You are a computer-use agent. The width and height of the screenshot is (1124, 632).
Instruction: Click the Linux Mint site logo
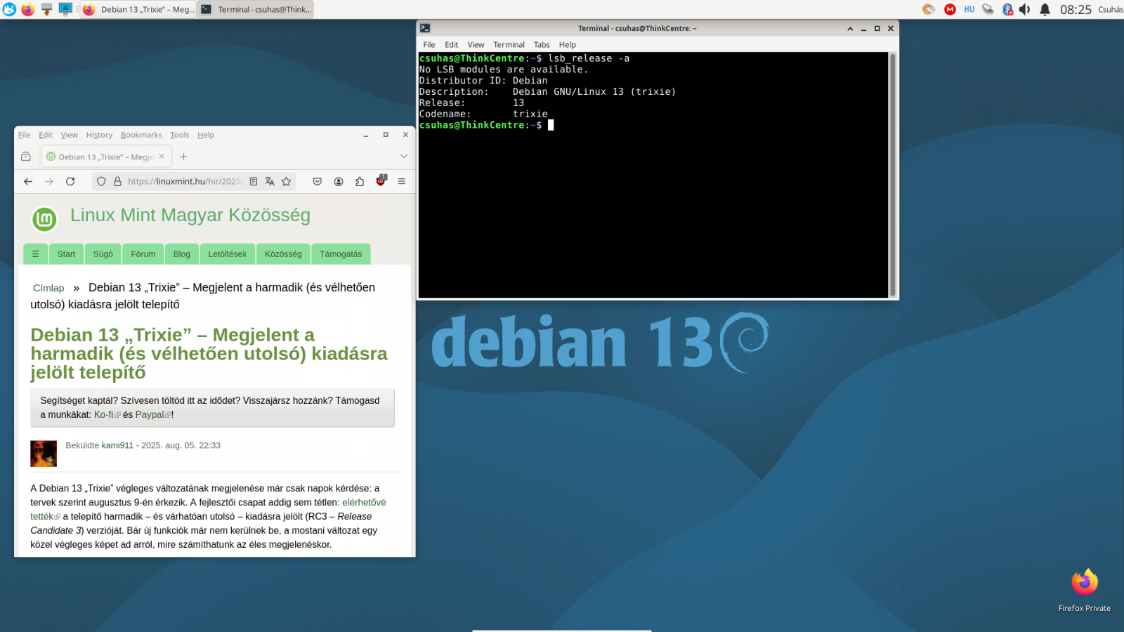pos(44,219)
